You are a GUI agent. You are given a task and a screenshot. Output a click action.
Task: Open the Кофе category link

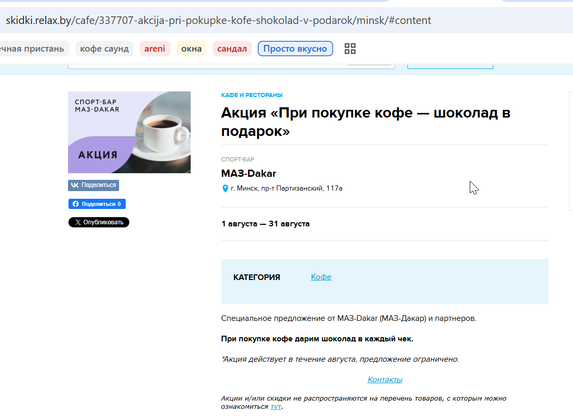click(321, 277)
